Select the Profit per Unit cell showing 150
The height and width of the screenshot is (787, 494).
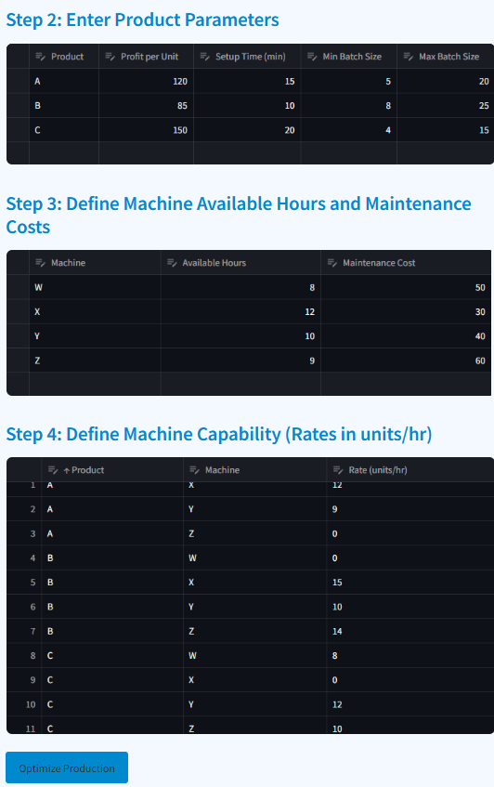coord(146,130)
